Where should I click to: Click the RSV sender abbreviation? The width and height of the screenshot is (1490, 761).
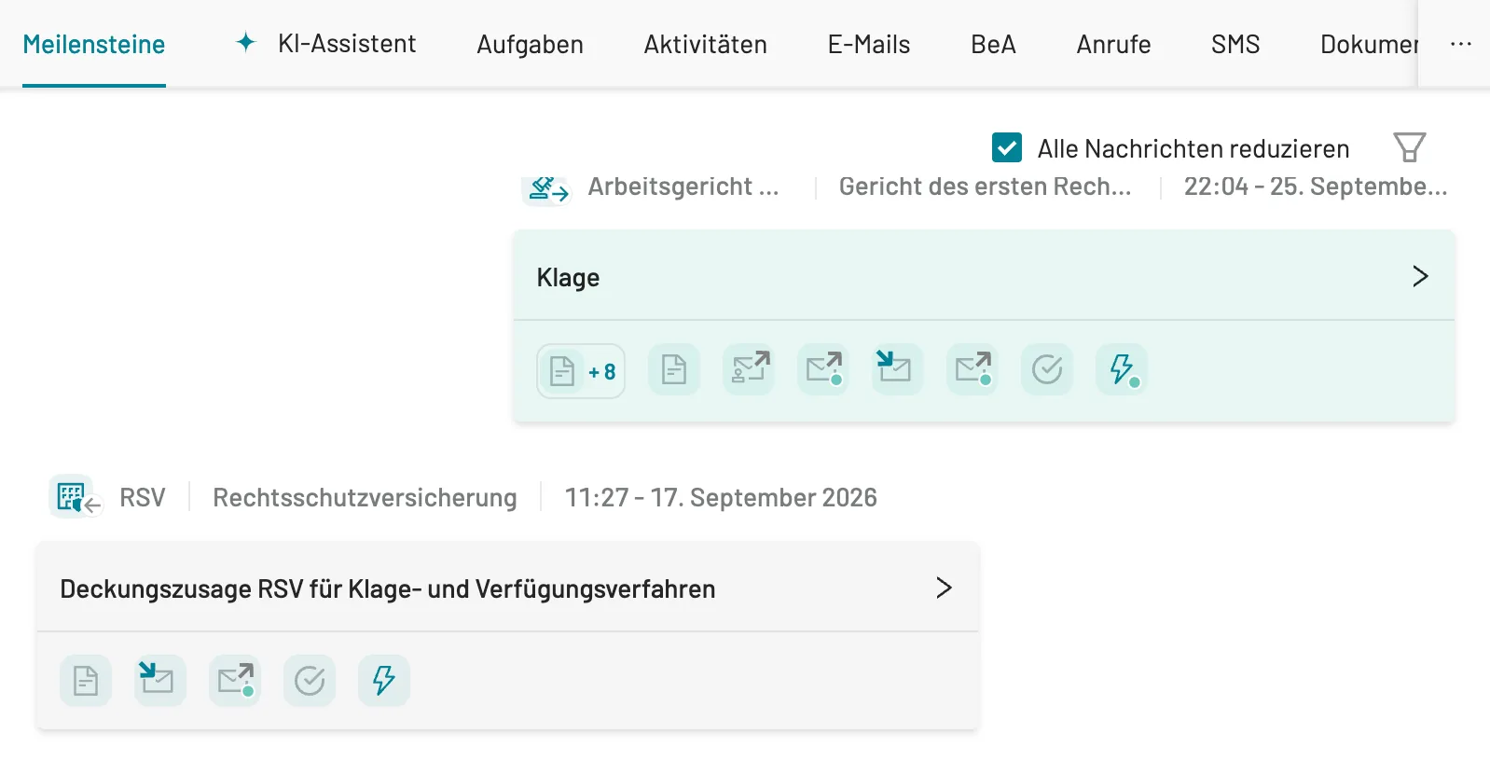tap(143, 498)
